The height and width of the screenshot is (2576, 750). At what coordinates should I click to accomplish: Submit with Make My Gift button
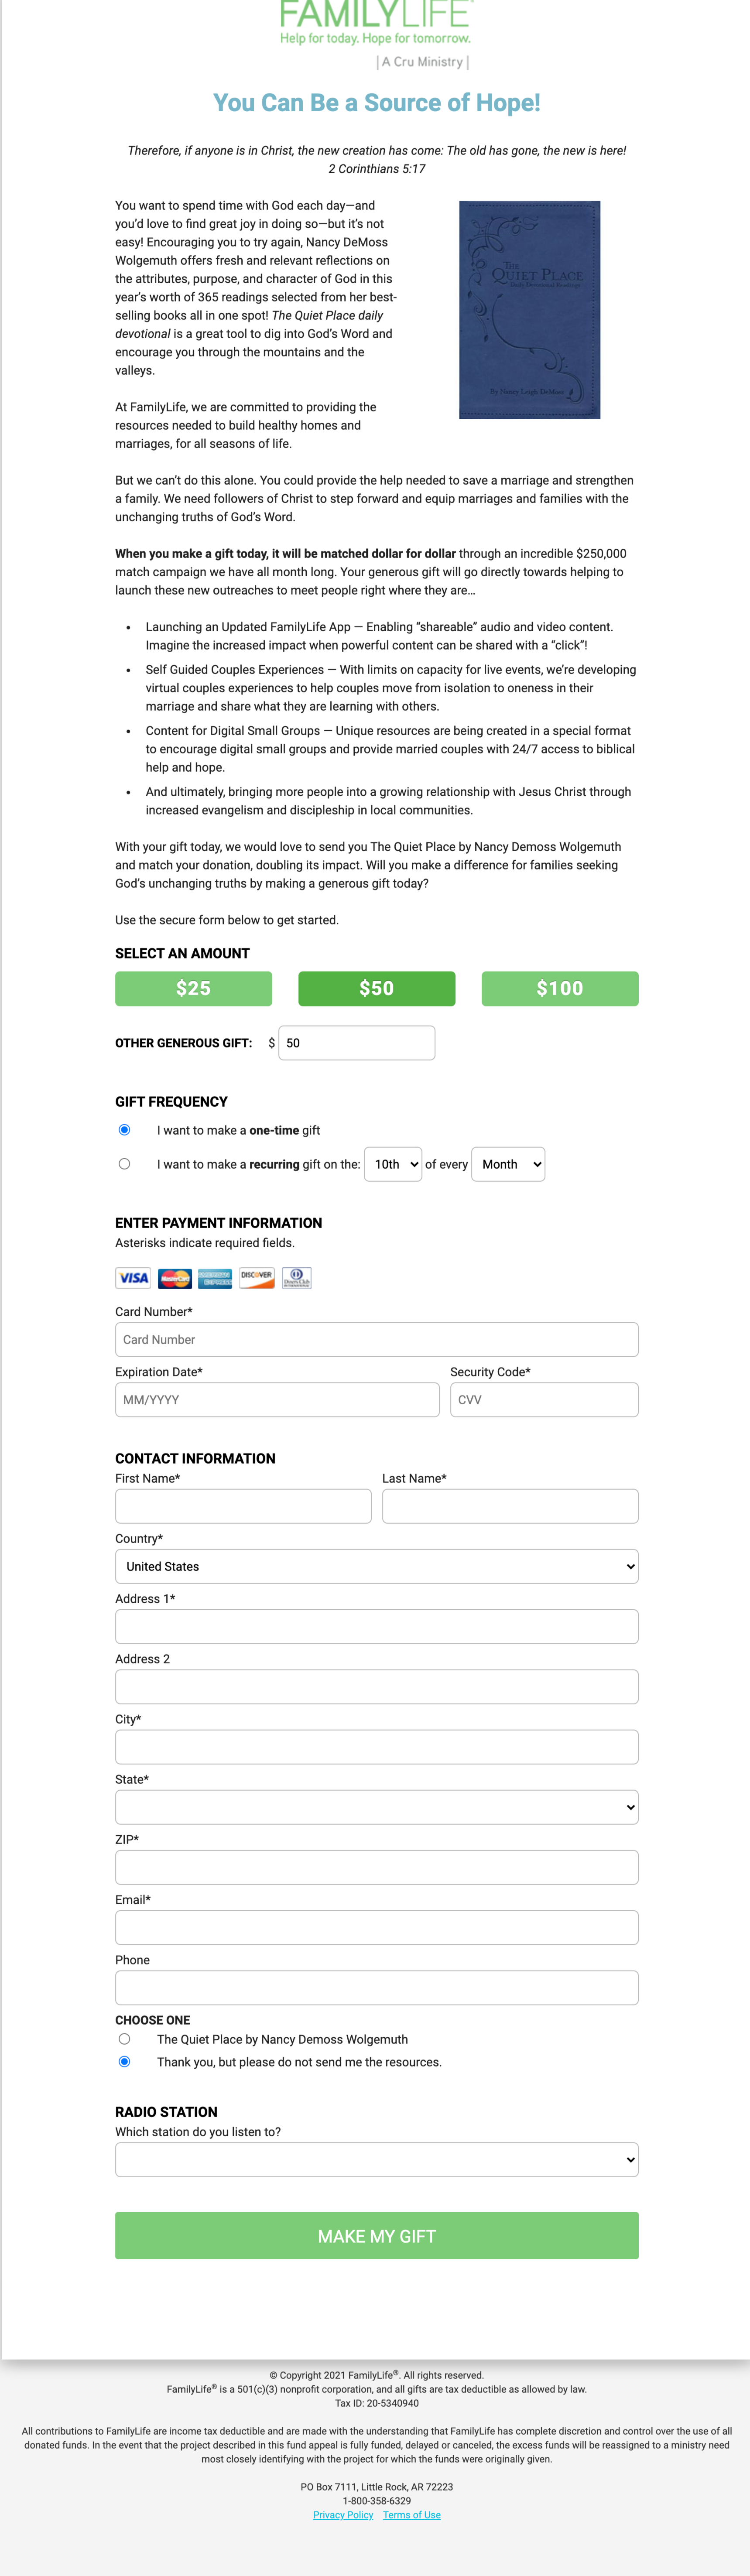376,2236
